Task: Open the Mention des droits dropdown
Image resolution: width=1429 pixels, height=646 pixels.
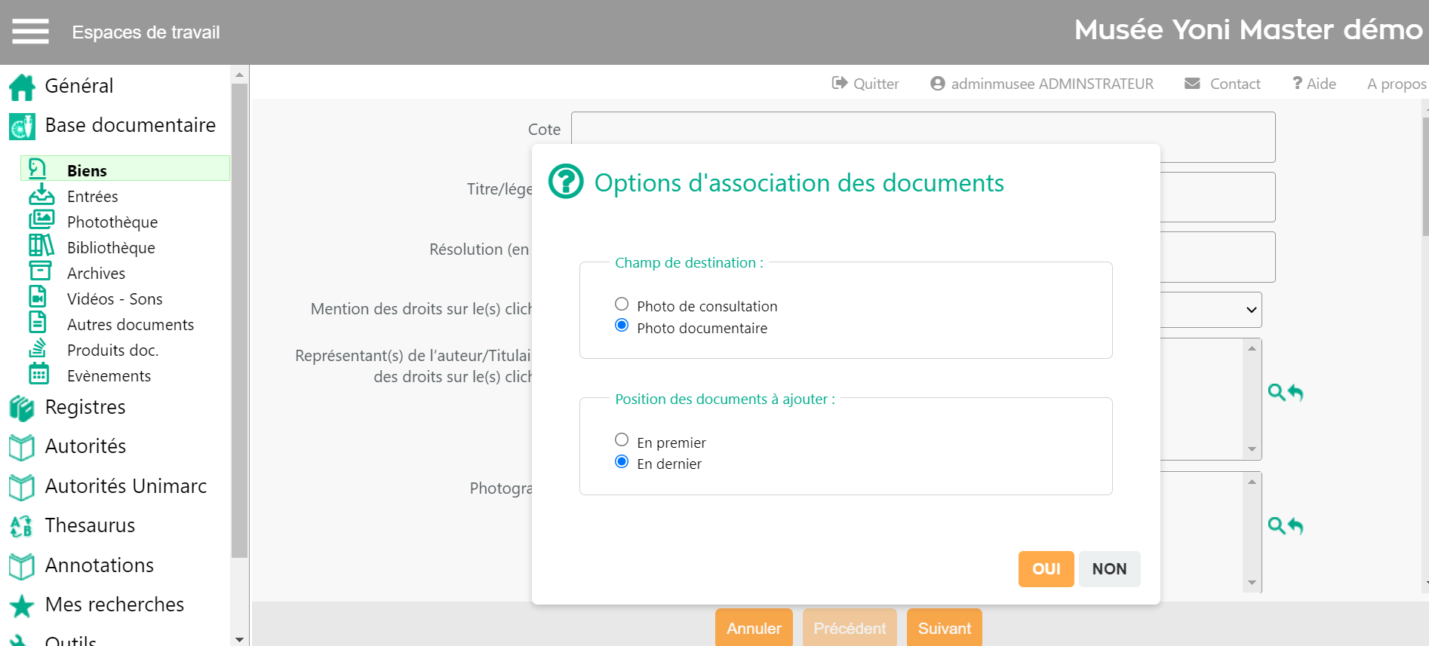Action: pos(1210,310)
